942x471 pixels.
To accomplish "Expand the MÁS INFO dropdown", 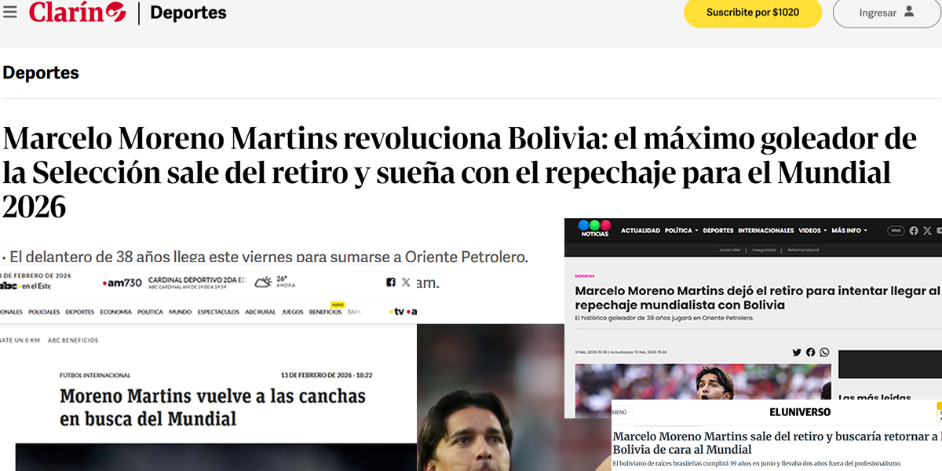I will pyautogui.click(x=850, y=231).
